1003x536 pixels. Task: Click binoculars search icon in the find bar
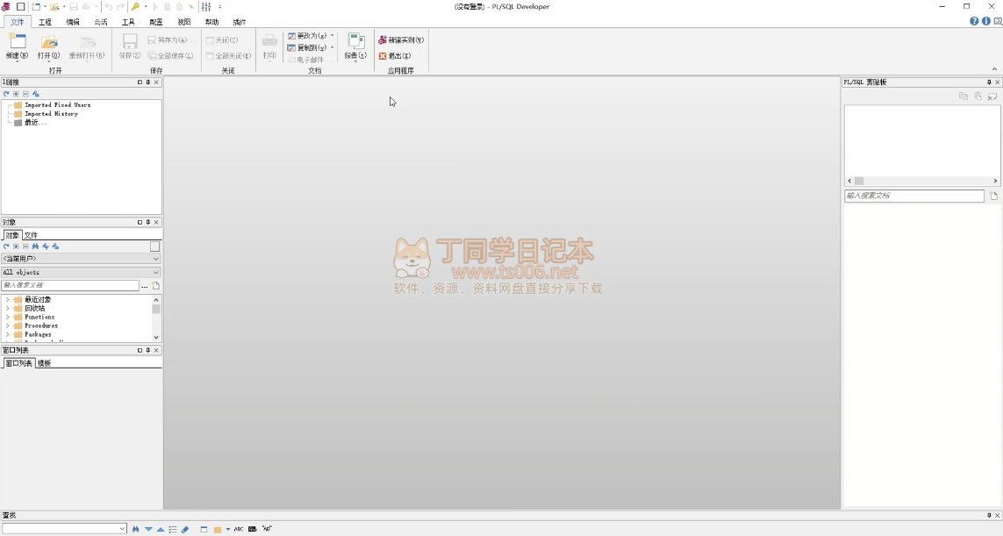click(136, 529)
